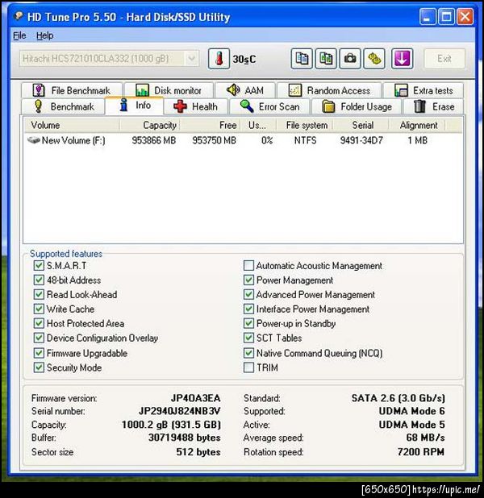Screen dimensions: 484x498
Task: Click the 7200 RPM rotation speed value
Action: (x=421, y=451)
